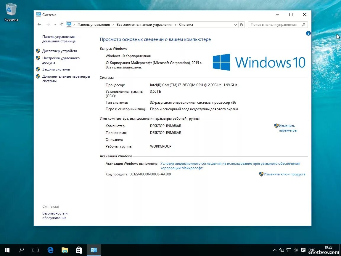
Task: Click the shield icon beside 'Дополнительные параметры системы'
Action: [38, 76]
